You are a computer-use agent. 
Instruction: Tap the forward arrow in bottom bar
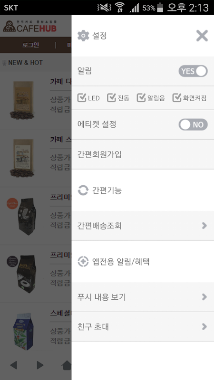point(40,365)
